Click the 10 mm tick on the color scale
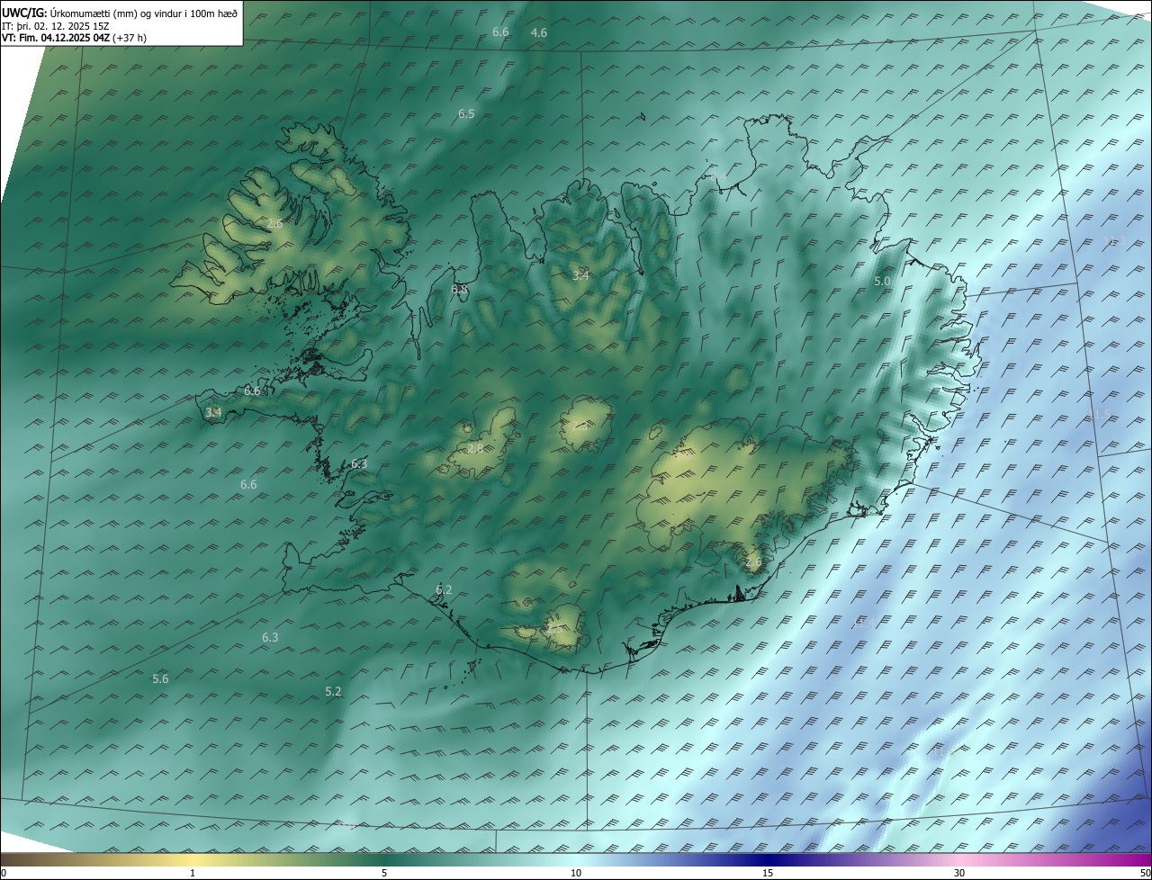The image size is (1152, 880). 576,873
